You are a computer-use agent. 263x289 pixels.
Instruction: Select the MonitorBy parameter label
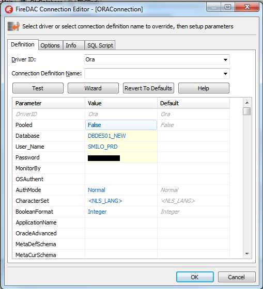point(28,168)
